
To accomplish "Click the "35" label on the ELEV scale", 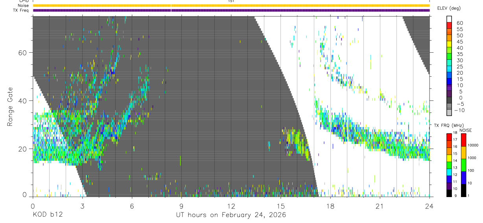I will point(459,54).
